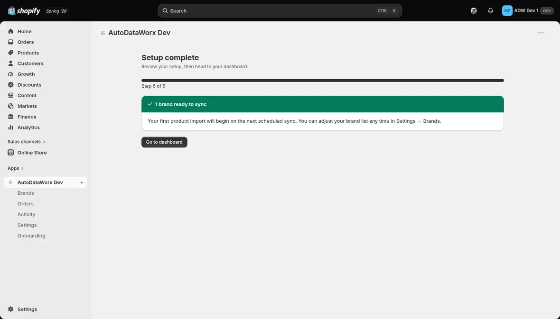
Task: Click the search magnifier icon
Action: click(x=165, y=11)
